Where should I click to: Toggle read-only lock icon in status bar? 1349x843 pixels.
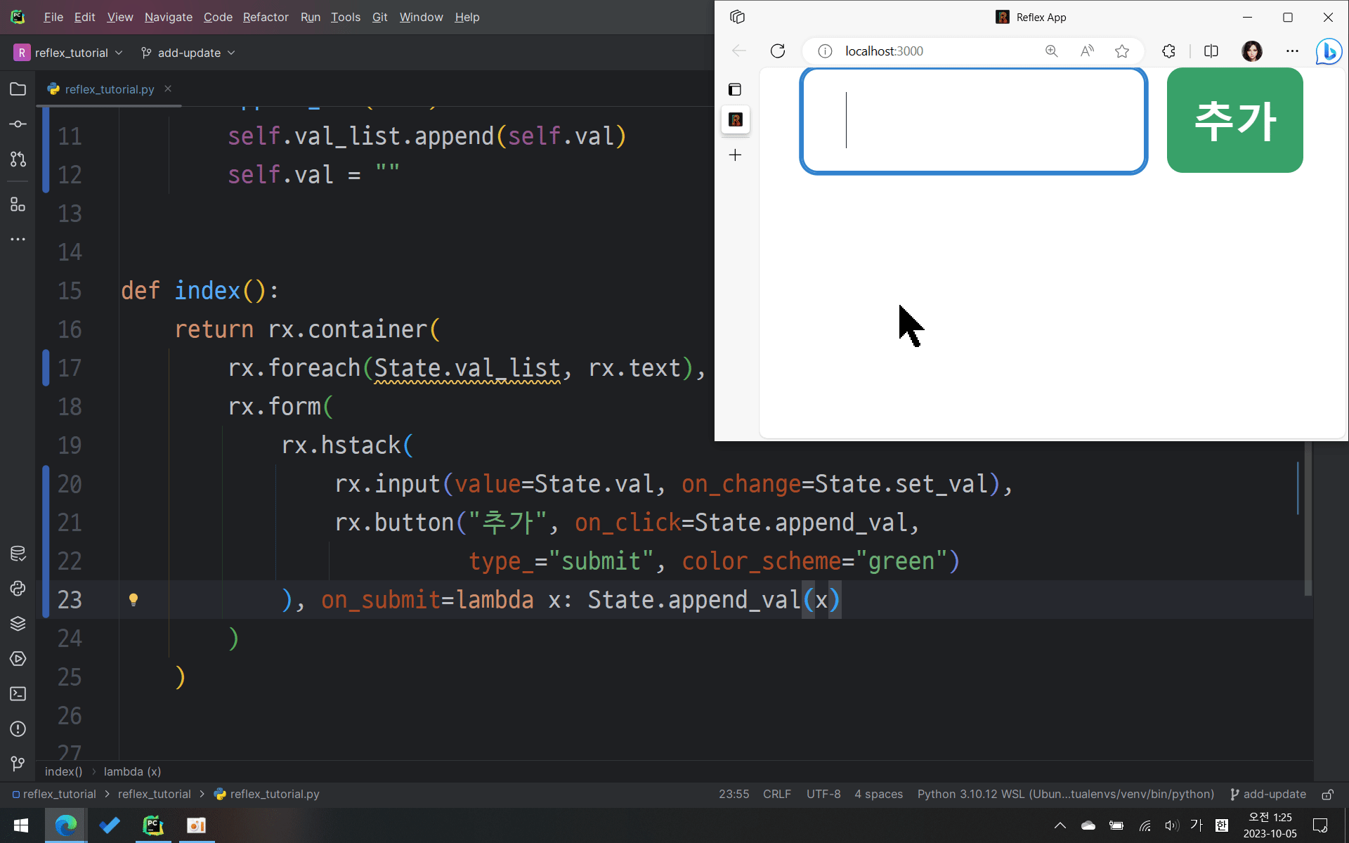(x=1327, y=795)
